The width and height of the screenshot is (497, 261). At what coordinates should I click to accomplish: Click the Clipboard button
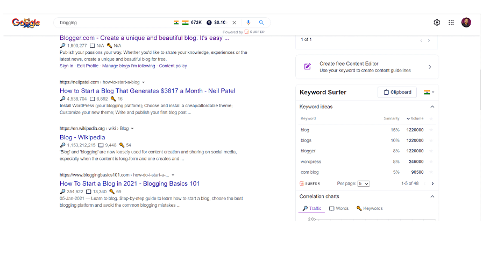coord(397,92)
